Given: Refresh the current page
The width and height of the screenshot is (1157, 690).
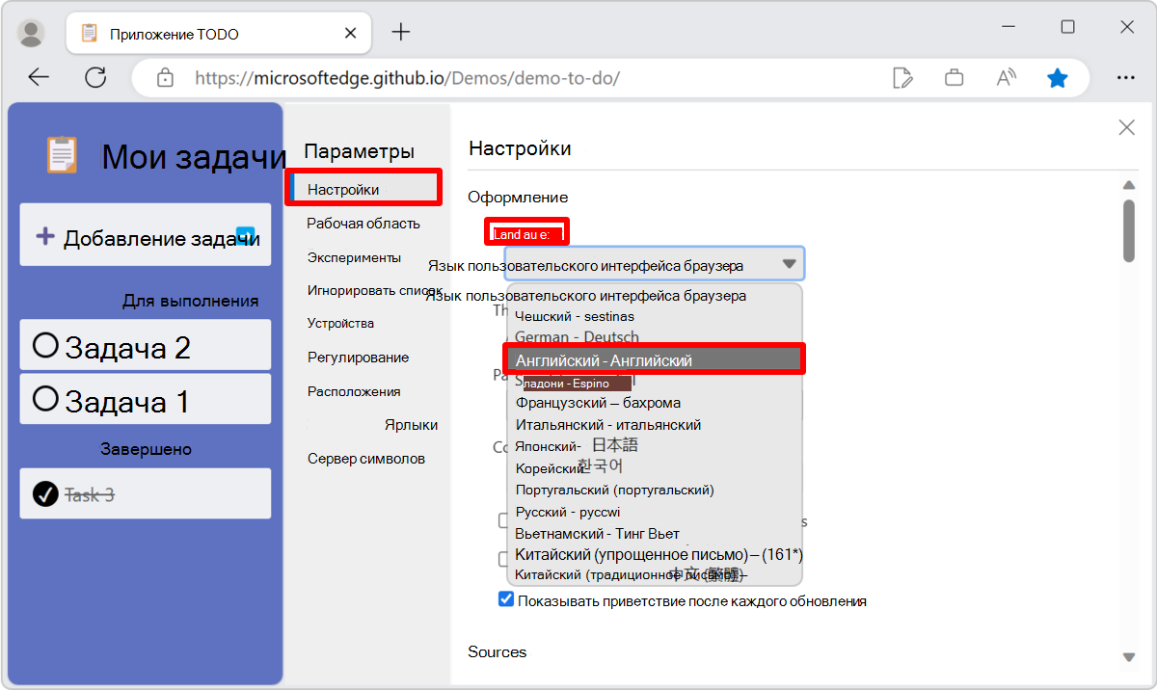Looking at the screenshot, I should pyautogui.click(x=95, y=77).
